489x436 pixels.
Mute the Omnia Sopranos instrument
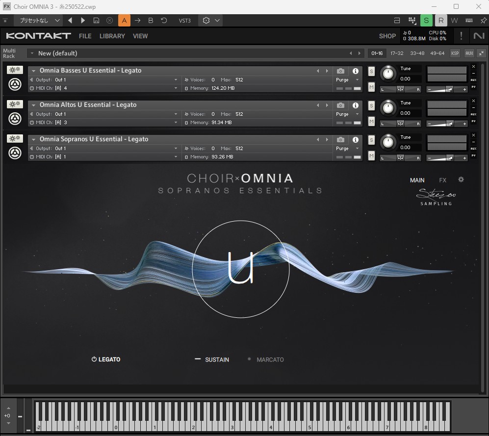[x=371, y=155]
